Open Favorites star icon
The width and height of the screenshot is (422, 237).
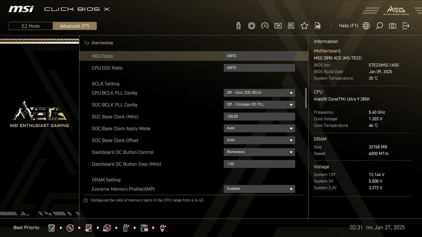[304, 26]
